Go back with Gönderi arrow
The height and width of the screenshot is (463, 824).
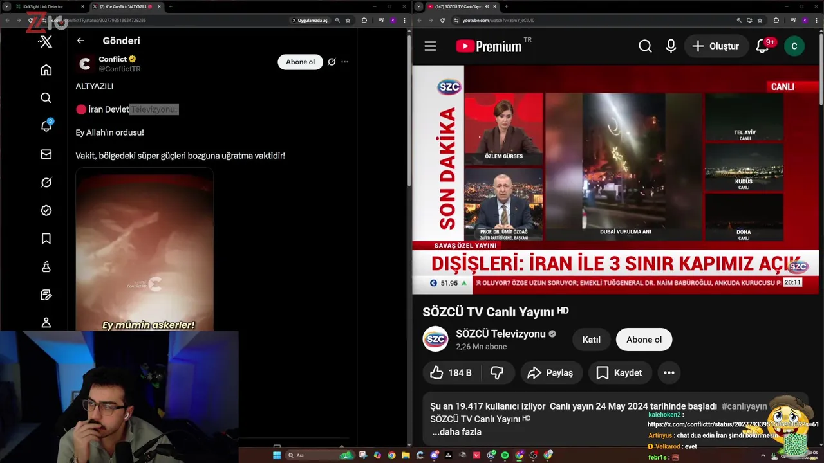point(80,41)
